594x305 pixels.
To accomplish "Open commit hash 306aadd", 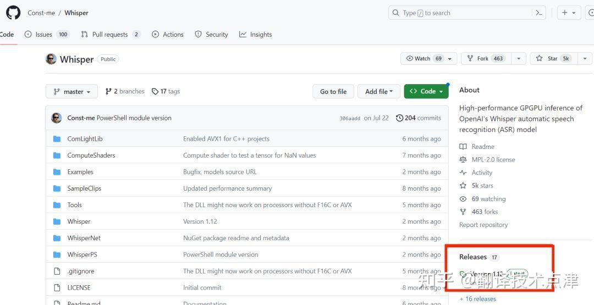I will 350,119.
